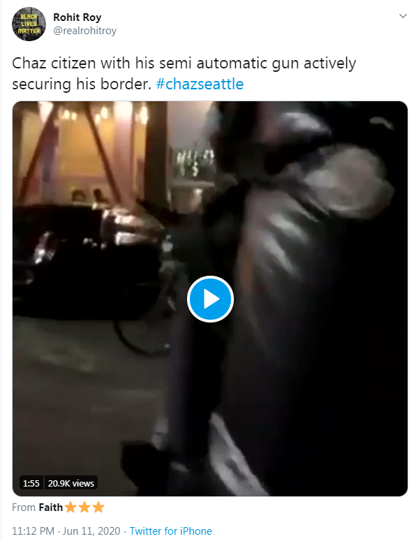
Task: Expand the tweet options chevron
Action: pyautogui.click(x=403, y=16)
